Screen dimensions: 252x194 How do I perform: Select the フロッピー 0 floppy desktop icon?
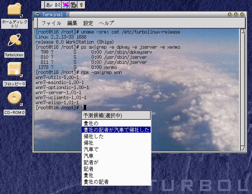tap(14, 70)
